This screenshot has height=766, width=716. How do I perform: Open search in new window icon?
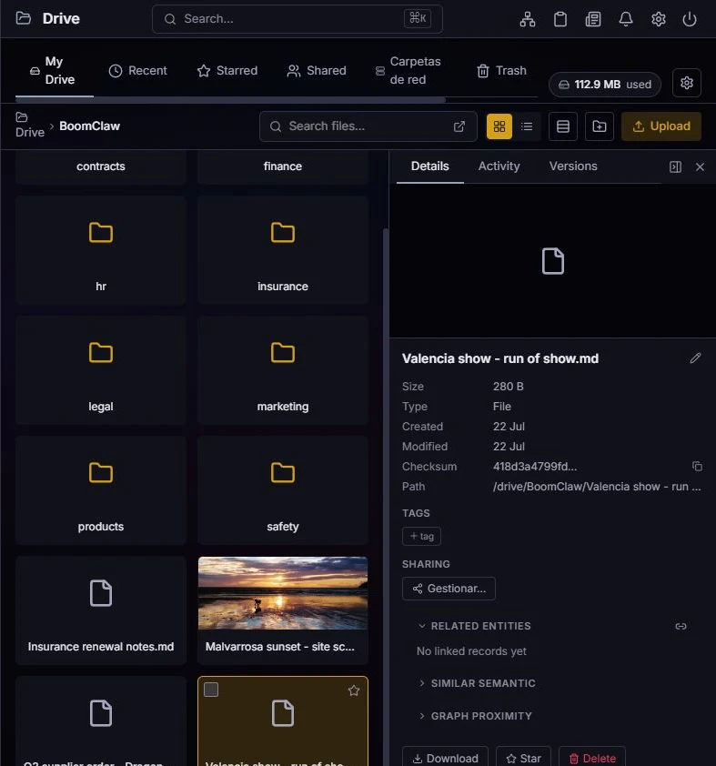(x=459, y=126)
